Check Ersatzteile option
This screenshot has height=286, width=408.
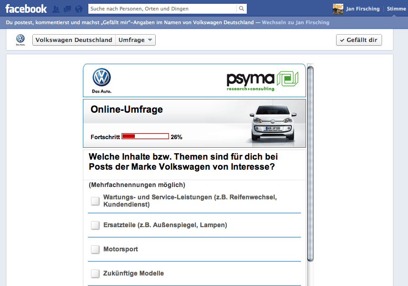(95, 225)
